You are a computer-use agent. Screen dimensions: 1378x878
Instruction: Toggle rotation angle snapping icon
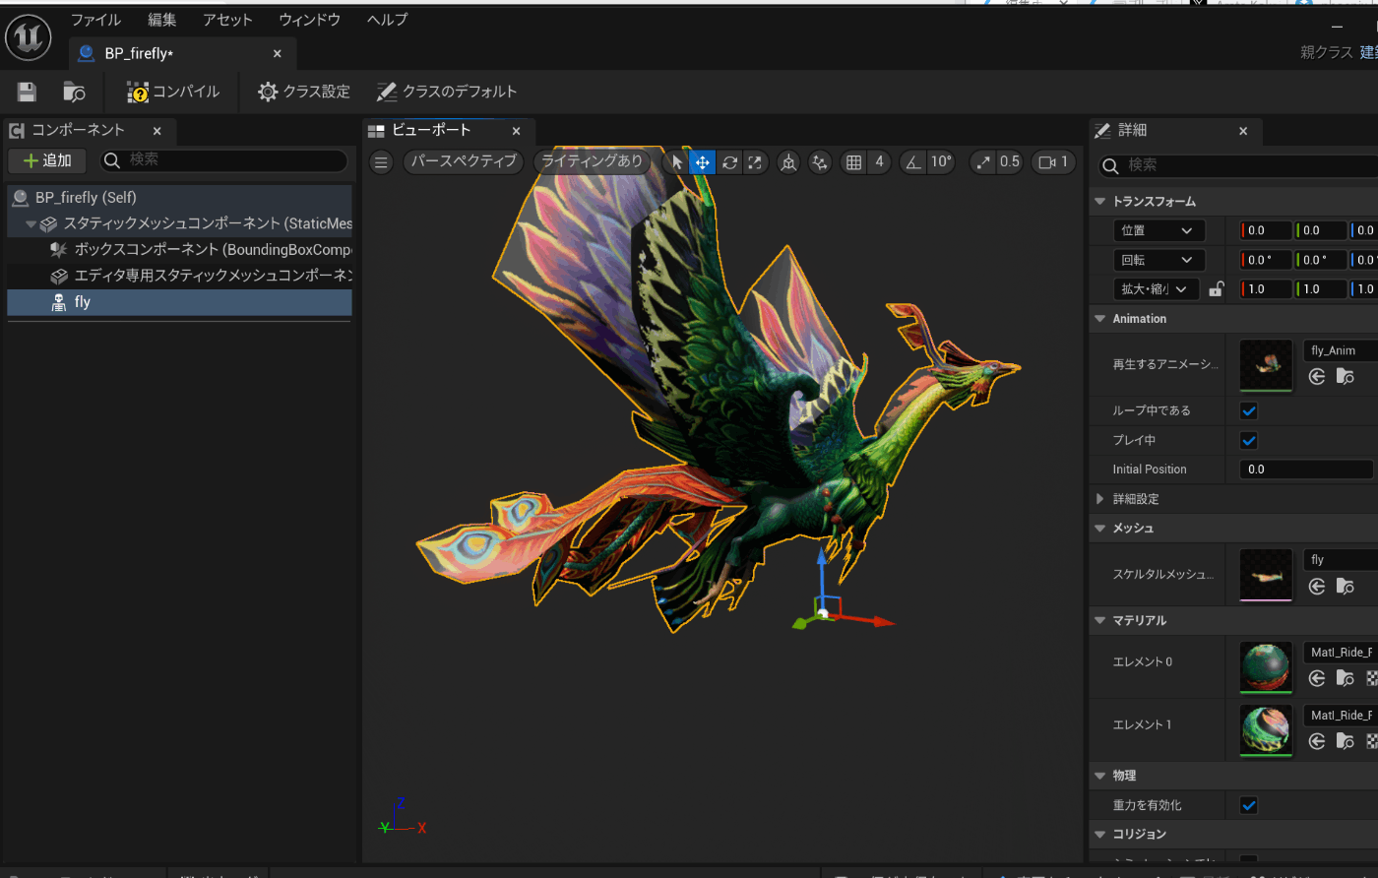[x=913, y=162]
